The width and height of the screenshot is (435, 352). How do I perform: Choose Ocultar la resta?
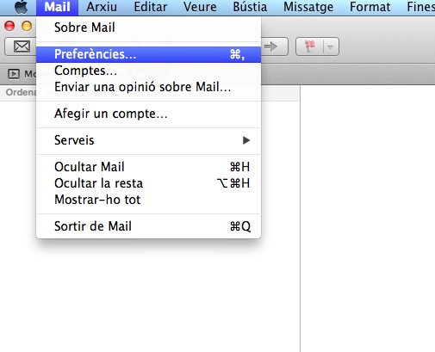[x=148, y=183]
